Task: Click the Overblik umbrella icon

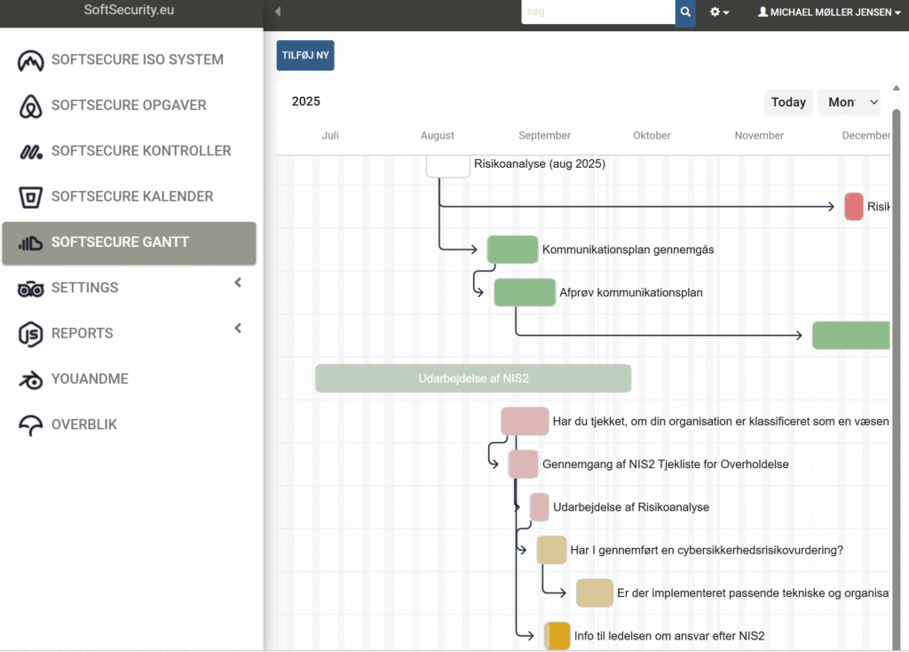Action: pos(31,425)
